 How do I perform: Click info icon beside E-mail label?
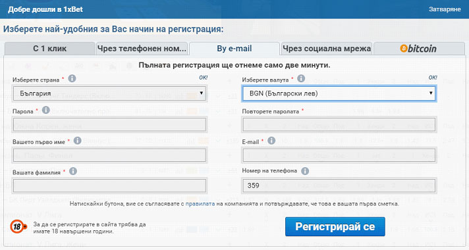pos(271,140)
